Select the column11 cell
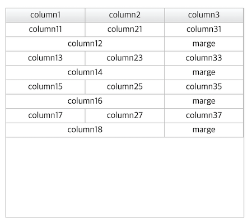Screen dimensions: 252x223 point(45,30)
